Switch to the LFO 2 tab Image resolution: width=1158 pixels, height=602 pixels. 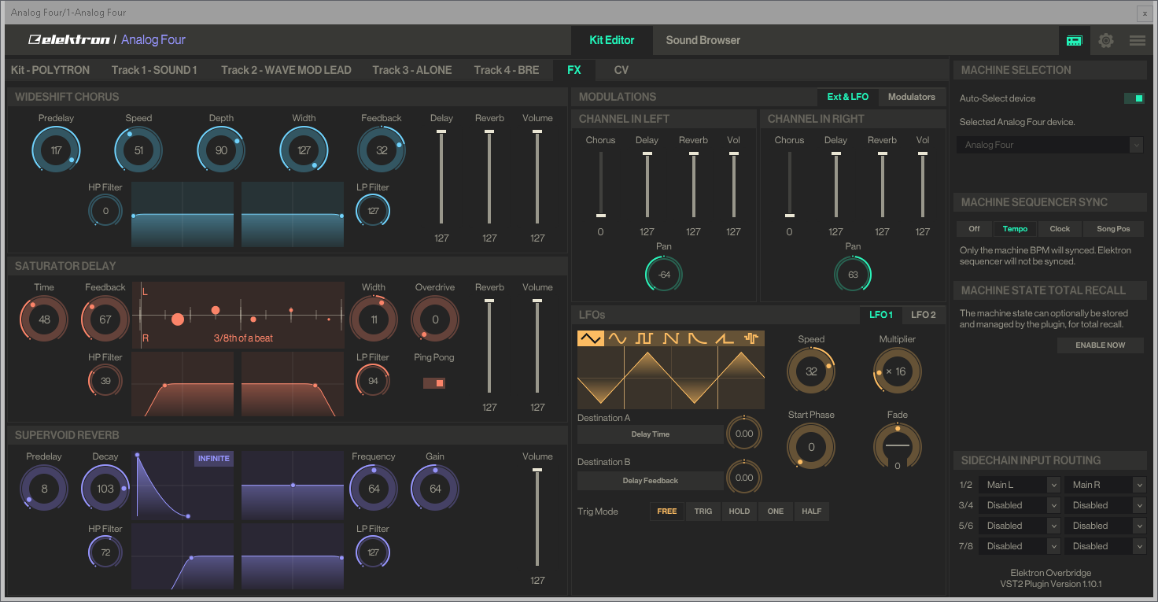tap(924, 315)
